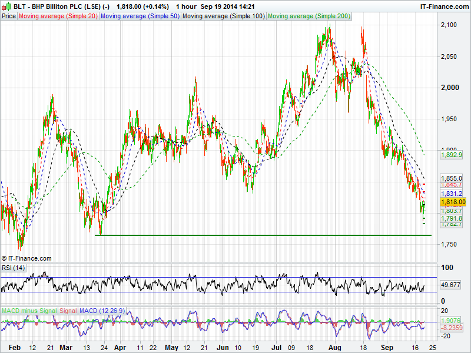Select the 1,855.0 price axis label
471x353 pixels.
pos(452,178)
